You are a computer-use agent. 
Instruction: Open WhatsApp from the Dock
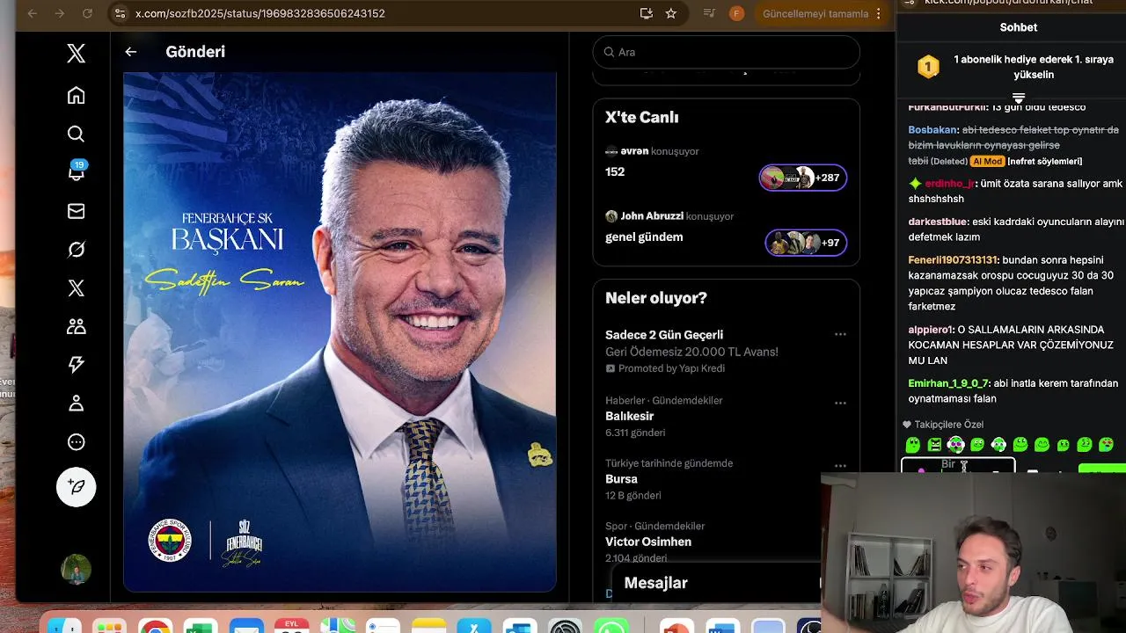click(611, 625)
